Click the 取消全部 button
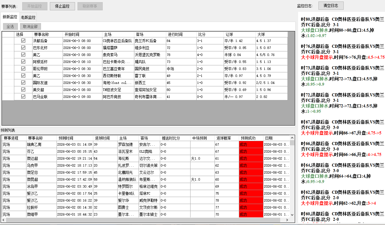 click(x=30, y=26)
